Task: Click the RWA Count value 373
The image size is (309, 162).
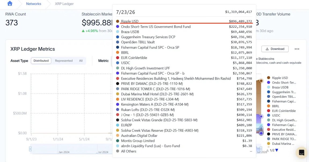Action: point(12,23)
